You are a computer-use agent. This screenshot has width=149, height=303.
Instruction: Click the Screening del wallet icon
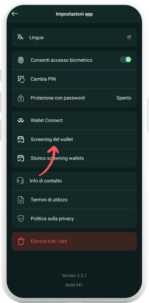tap(21, 139)
